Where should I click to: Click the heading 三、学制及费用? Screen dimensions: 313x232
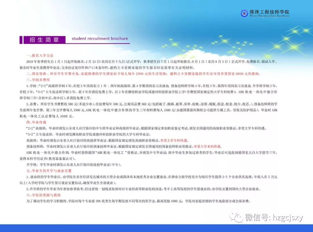[x=38, y=80]
